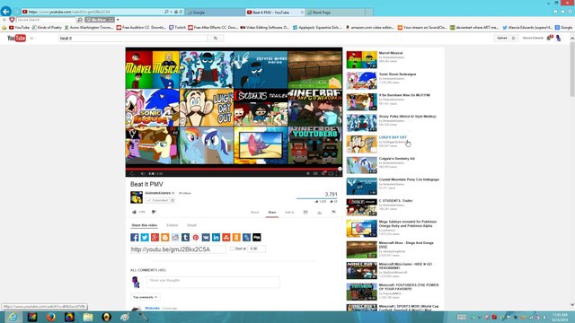This screenshot has width=575, height=323.
Task: Share video via Google Plus icon
Action: (155, 237)
